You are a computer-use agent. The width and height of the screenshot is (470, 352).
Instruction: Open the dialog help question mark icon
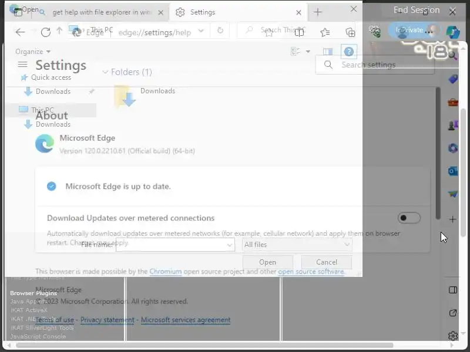(x=348, y=52)
